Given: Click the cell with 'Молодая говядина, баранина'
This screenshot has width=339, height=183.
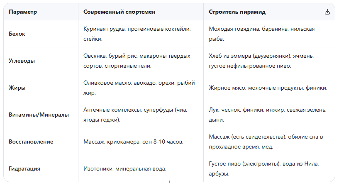Looking at the screenshot, I should pos(269,34).
